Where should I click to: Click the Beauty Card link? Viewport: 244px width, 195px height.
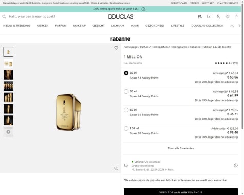(179, 3)
